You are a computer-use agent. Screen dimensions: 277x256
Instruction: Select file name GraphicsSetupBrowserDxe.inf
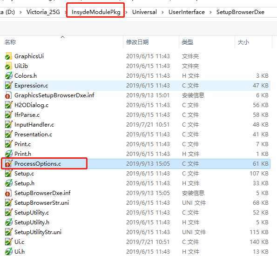coord(54,95)
